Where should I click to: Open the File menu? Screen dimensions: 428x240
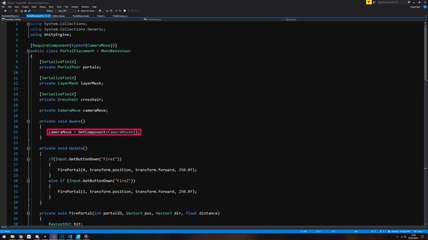coord(3,7)
